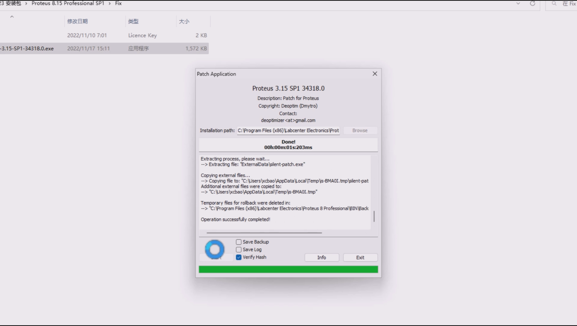Click the search magnifier icon in Explorer

[x=554, y=3]
